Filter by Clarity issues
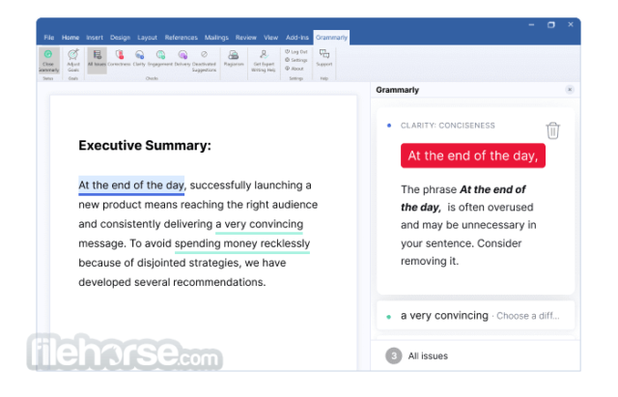The height and width of the screenshot is (397, 618). coord(139,58)
